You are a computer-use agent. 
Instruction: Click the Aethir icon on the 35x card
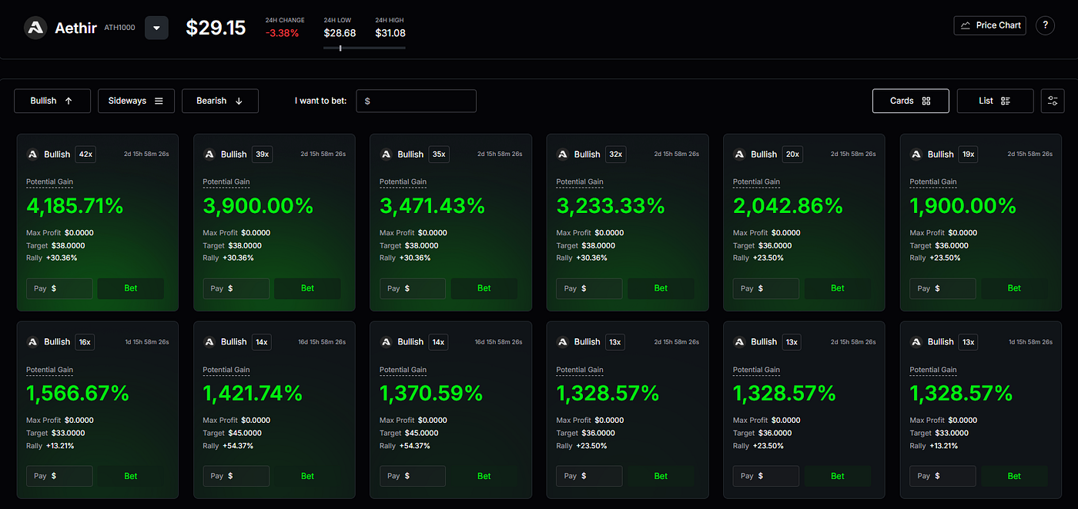pyautogui.click(x=387, y=154)
